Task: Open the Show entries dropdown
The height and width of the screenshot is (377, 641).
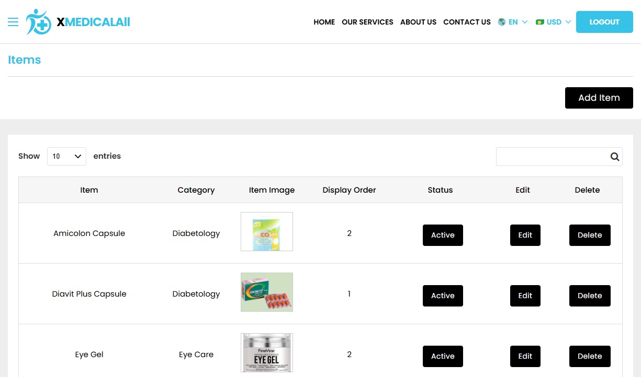Action: click(x=66, y=156)
